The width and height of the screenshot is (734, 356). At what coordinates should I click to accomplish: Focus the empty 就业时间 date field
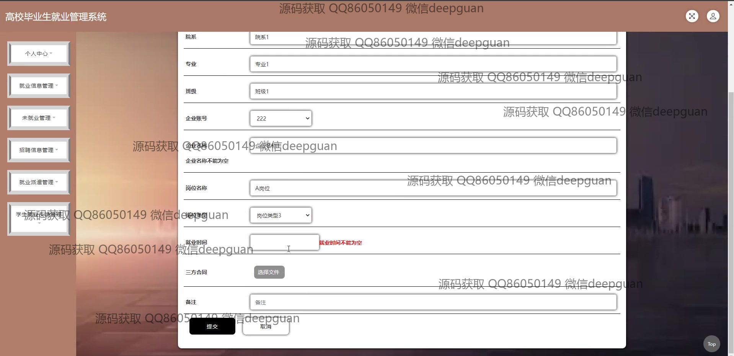284,242
